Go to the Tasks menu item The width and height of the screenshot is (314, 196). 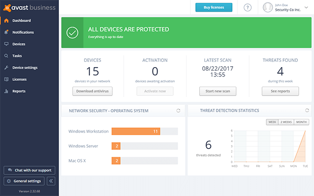point(17,56)
